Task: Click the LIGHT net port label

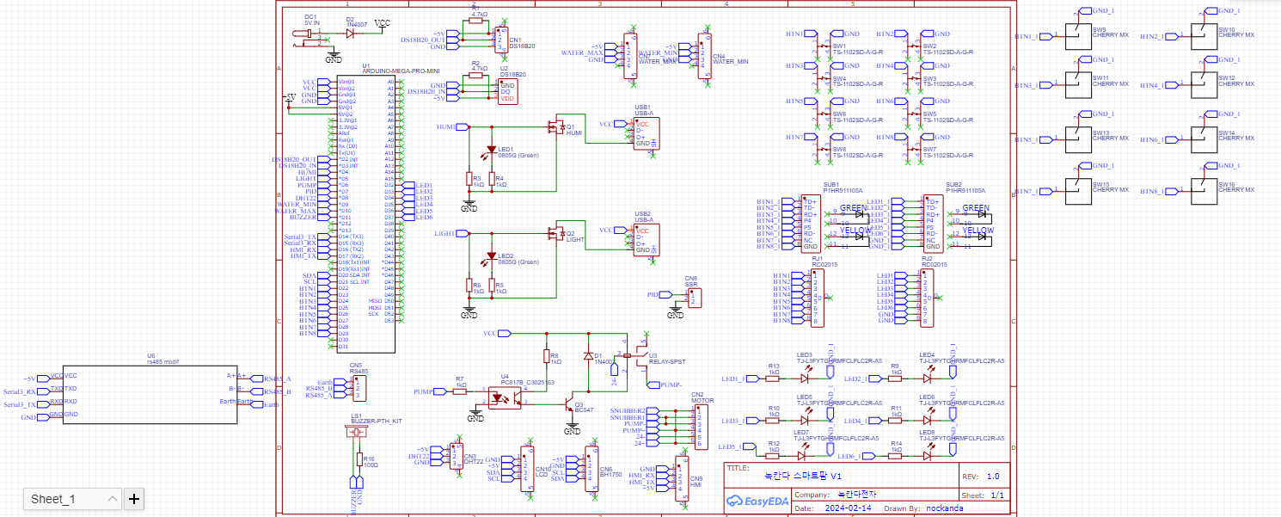Action: (450, 233)
